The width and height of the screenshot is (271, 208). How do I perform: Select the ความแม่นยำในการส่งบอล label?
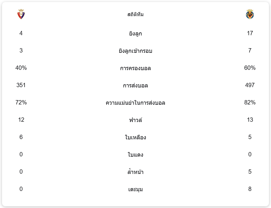135,103
